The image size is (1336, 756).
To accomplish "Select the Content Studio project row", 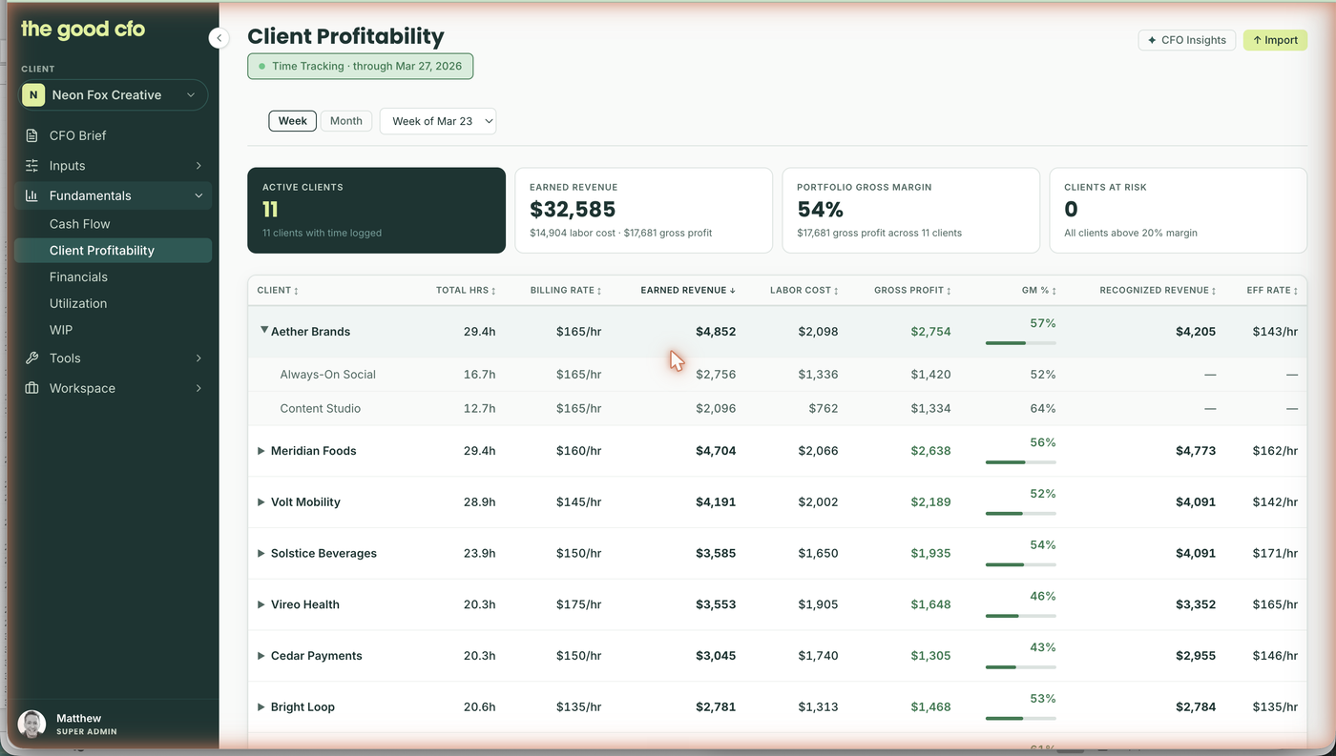I will pyautogui.click(x=777, y=409).
